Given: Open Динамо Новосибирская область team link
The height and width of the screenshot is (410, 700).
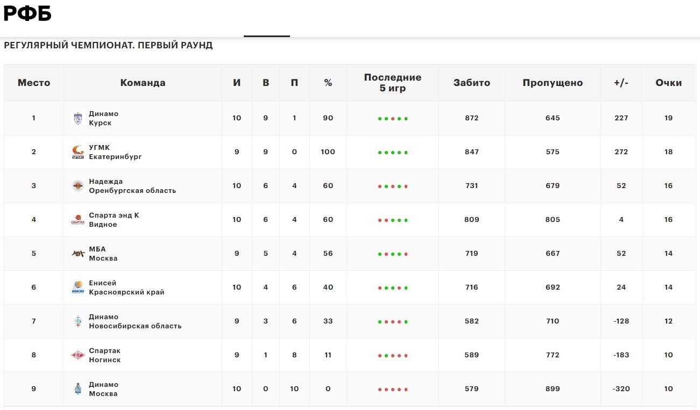Looking at the screenshot, I should coord(135,321).
